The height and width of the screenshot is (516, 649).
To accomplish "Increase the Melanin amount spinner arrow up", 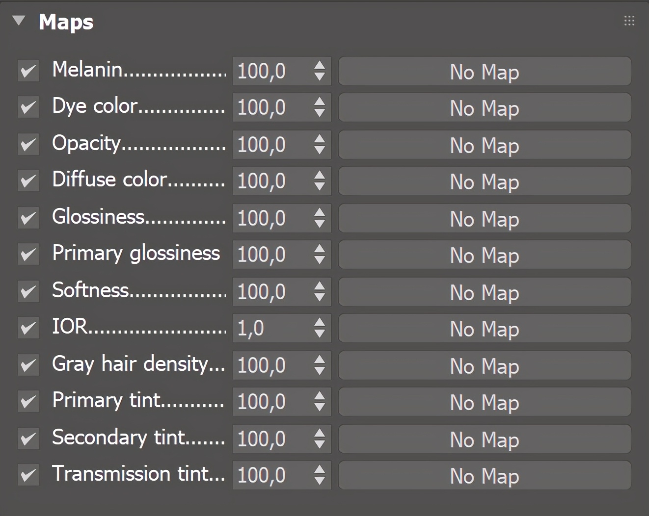I will pos(320,66).
